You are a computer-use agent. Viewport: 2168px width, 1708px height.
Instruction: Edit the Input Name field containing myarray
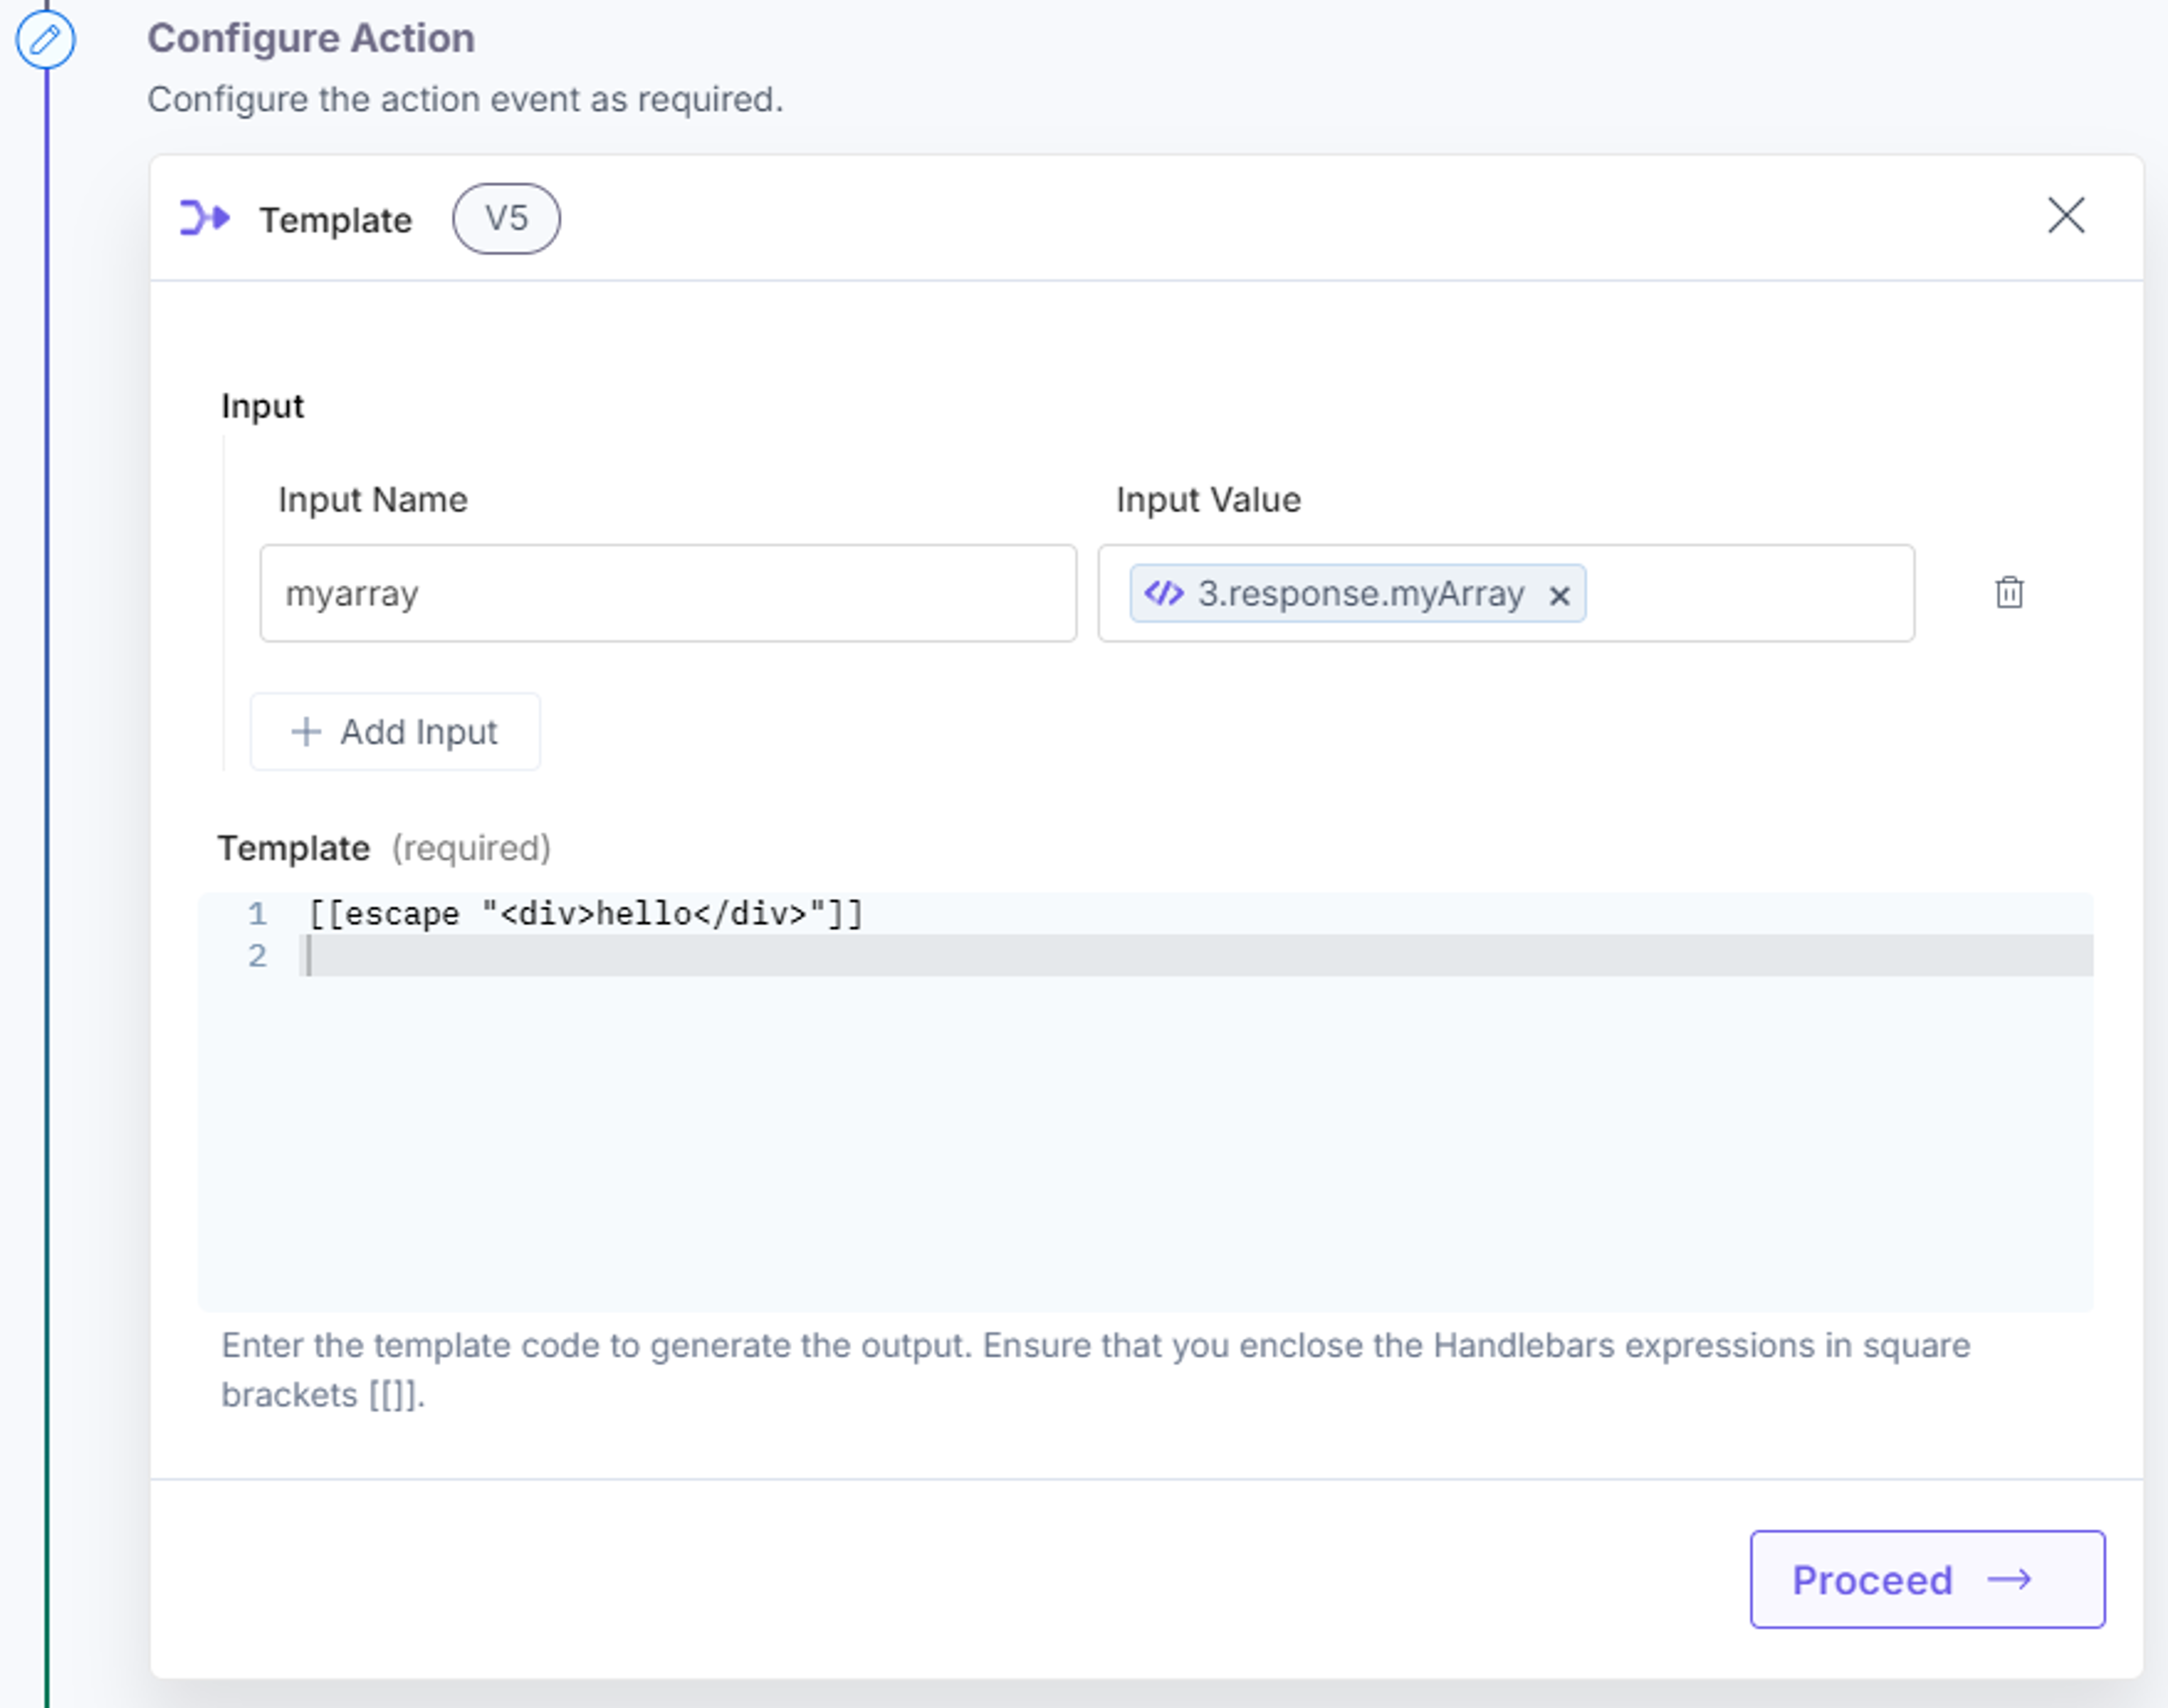(668, 593)
